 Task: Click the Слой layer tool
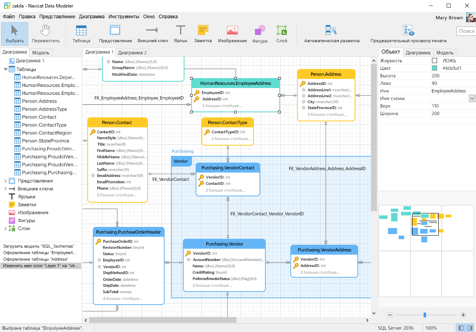point(282,34)
